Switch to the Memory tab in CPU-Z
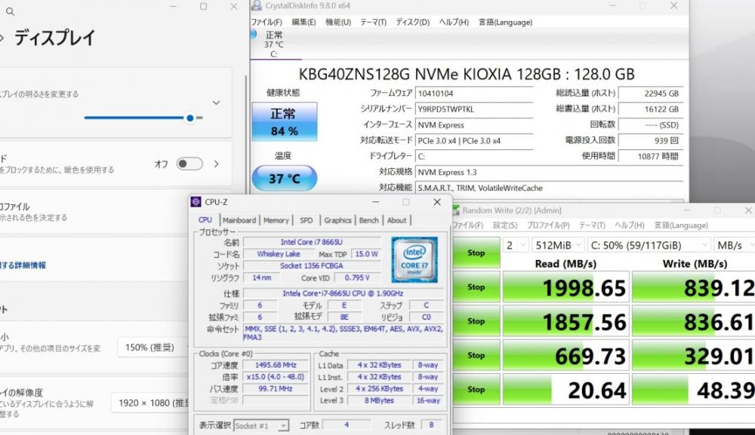Viewport: 755px width, 435px height. click(x=276, y=220)
